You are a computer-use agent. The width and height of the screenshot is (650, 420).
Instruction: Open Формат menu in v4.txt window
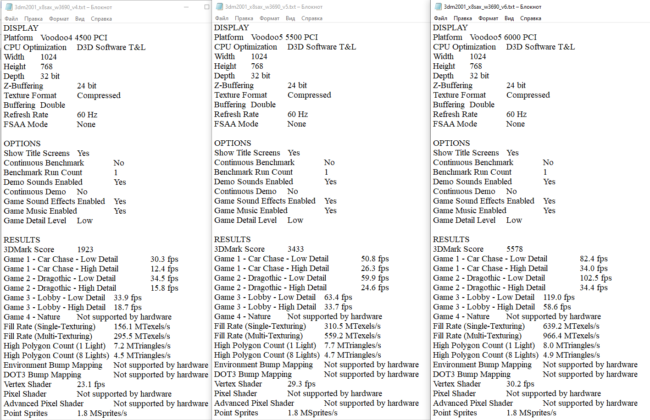coord(59,19)
